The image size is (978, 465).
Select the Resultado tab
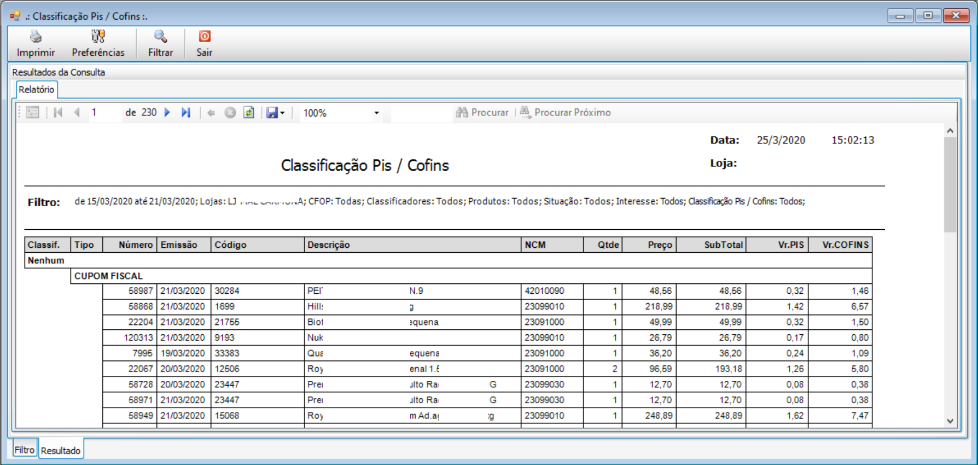[x=61, y=450]
